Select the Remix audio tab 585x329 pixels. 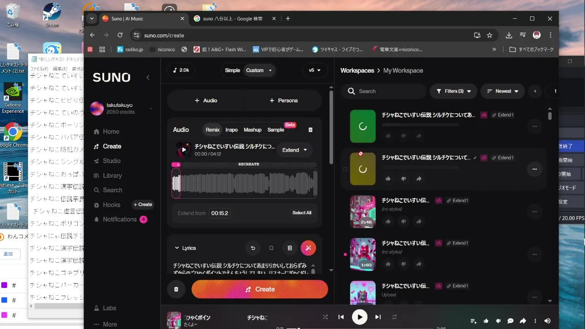tap(213, 130)
